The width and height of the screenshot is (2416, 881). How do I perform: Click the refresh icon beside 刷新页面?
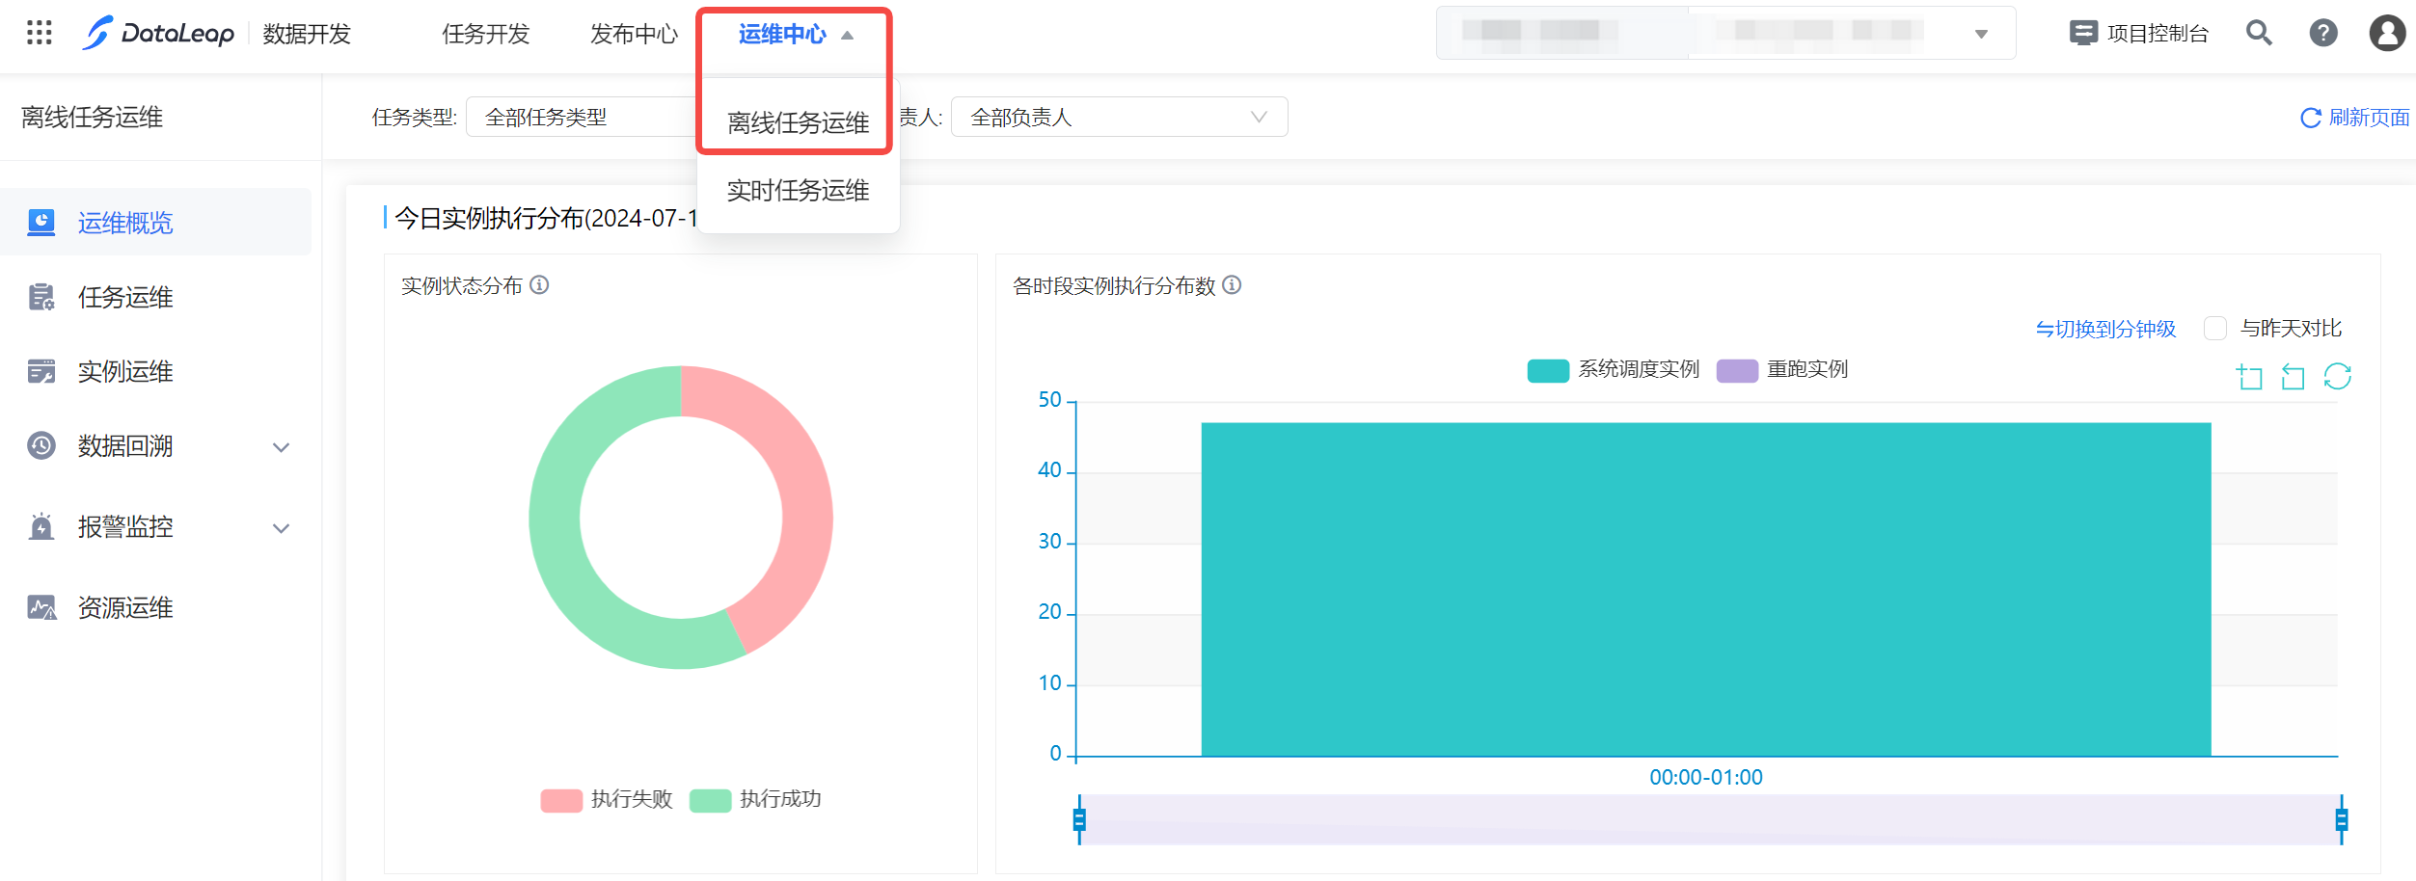[2311, 118]
